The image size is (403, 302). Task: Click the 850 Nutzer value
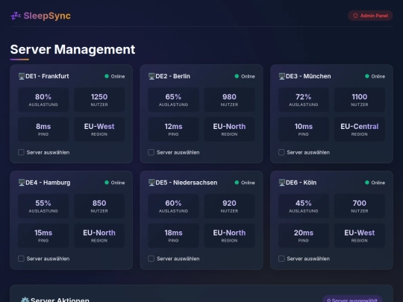click(x=99, y=203)
